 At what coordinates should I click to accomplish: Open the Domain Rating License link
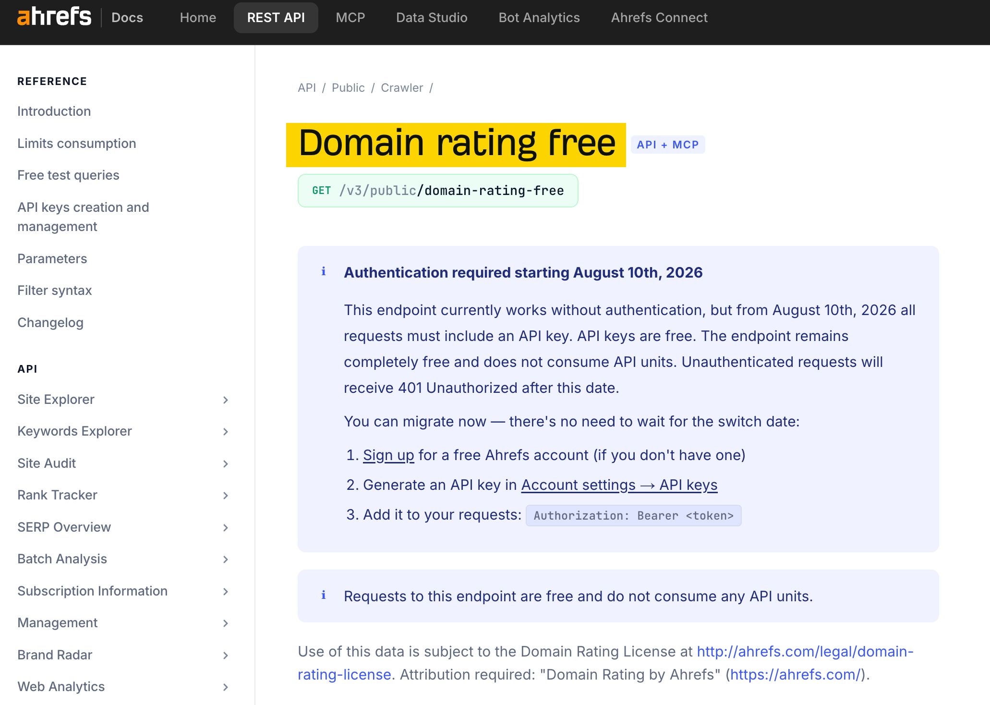(605, 663)
